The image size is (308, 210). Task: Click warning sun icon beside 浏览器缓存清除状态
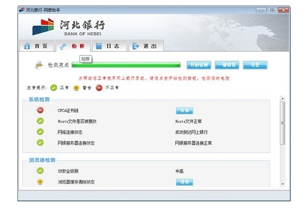pos(40,182)
